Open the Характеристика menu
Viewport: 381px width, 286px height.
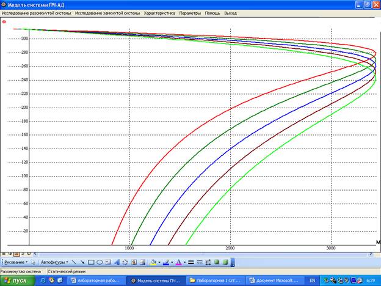point(159,13)
